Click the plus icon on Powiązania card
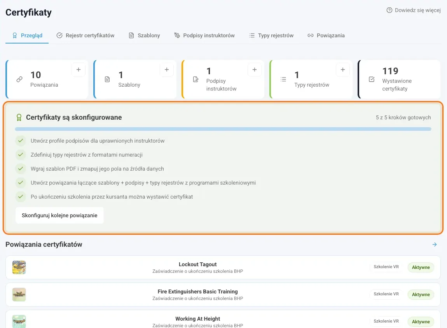Viewport: 447px width, 328px height. point(79,70)
